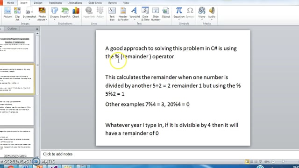Add a Text Box

[x=112, y=14]
